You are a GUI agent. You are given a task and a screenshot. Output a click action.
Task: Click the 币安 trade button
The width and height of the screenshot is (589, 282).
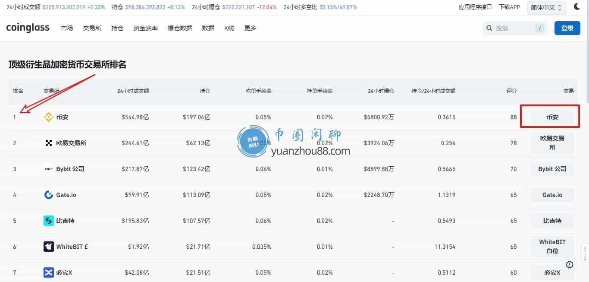point(552,117)
